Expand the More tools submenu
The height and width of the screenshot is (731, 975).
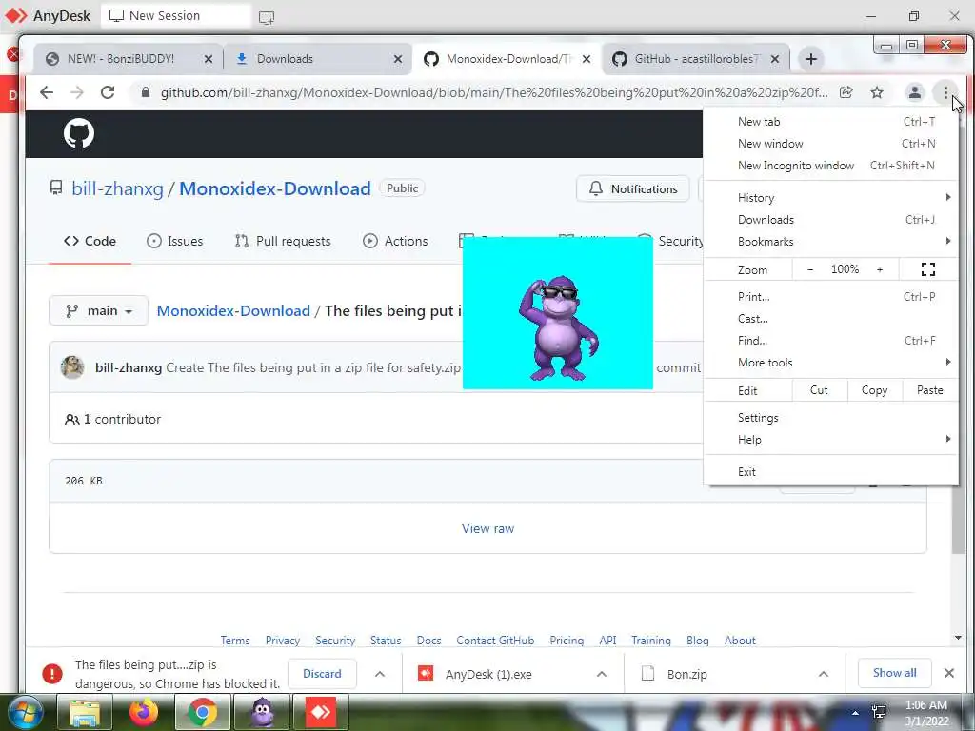coord(831,363)
